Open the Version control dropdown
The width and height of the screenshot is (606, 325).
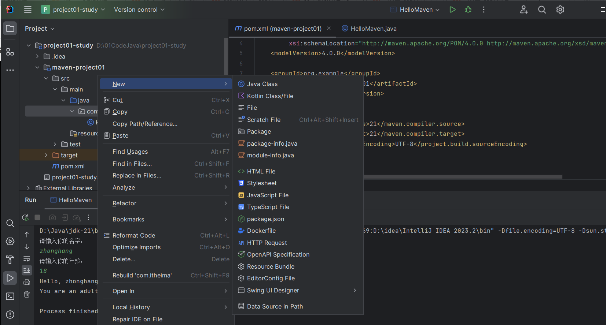tap(139, 10)
